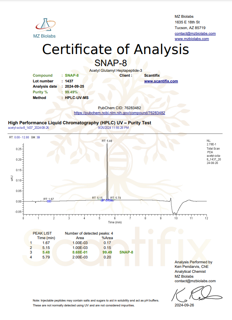Open the www.mzbiolabs.com website link
The image size is (232, 320).
pos(192,39)
